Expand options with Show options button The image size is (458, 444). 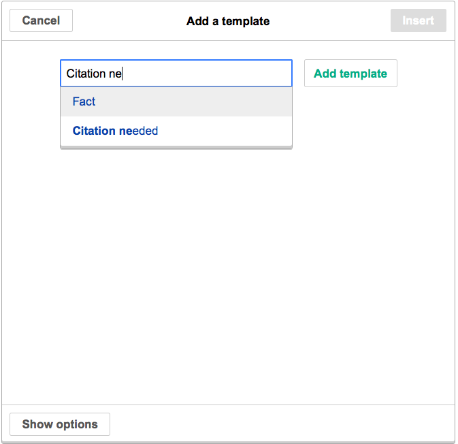60,424
